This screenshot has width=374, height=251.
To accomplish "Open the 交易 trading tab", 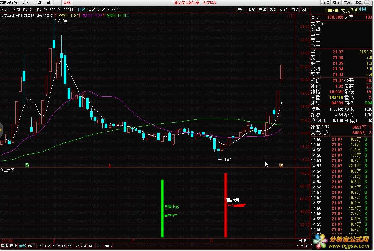I will [x=347, y=3].
